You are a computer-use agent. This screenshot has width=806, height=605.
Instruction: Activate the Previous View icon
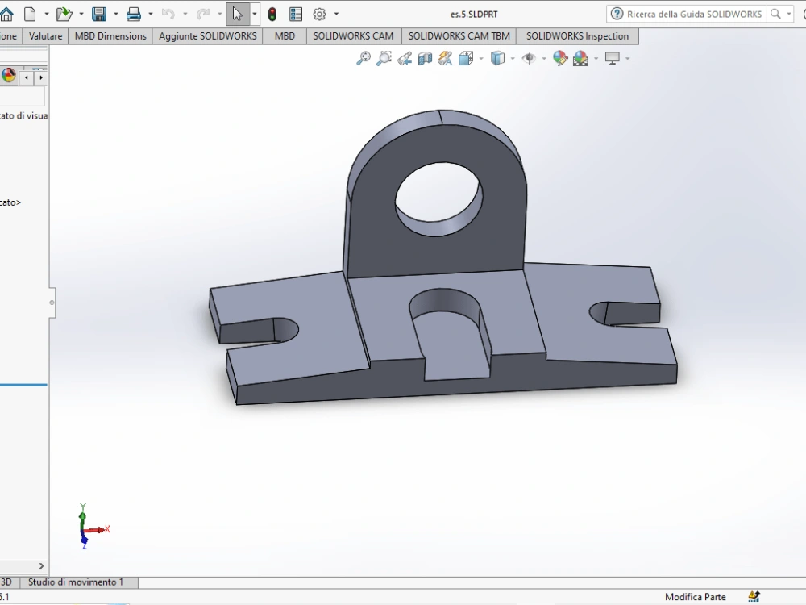tap(405, 58)
